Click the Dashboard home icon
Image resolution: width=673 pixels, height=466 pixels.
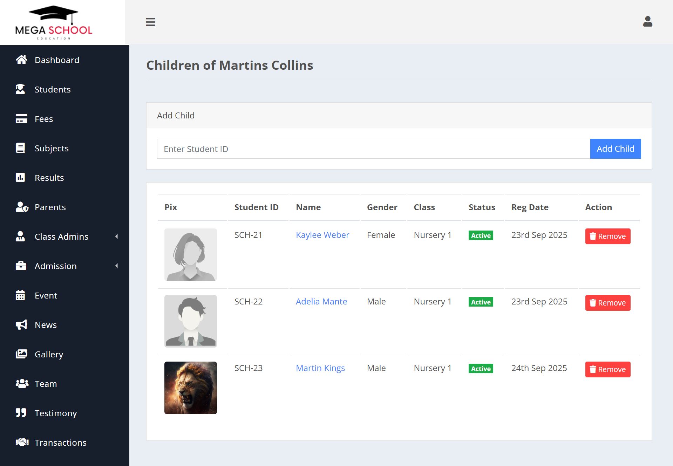[x=21, y=60]
